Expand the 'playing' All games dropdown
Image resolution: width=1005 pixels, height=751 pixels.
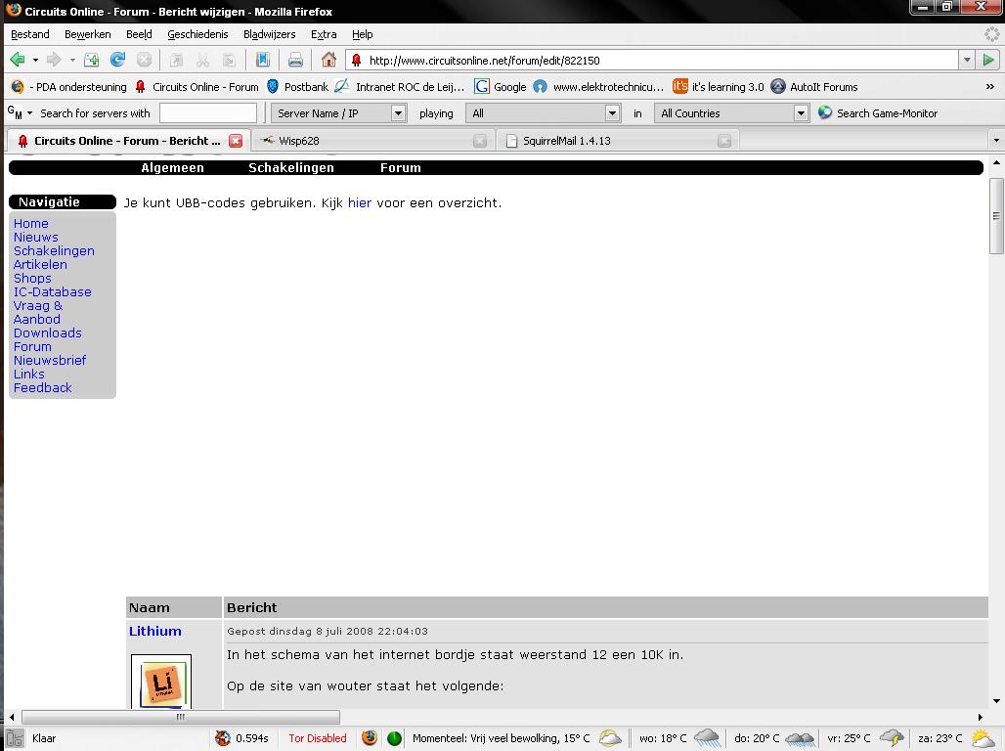point(612,113)
